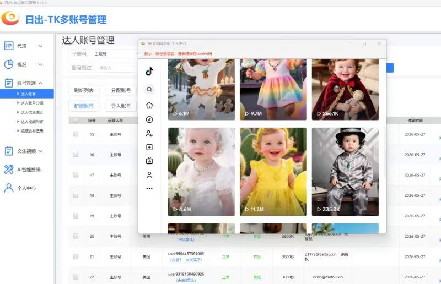Click the 账号备注 input field
The width and height of the screenshot is (441, 284).
117,68
